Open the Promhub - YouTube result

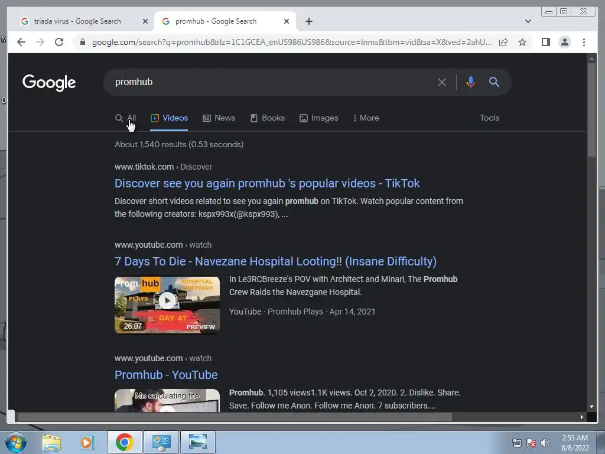pos(166,375)
